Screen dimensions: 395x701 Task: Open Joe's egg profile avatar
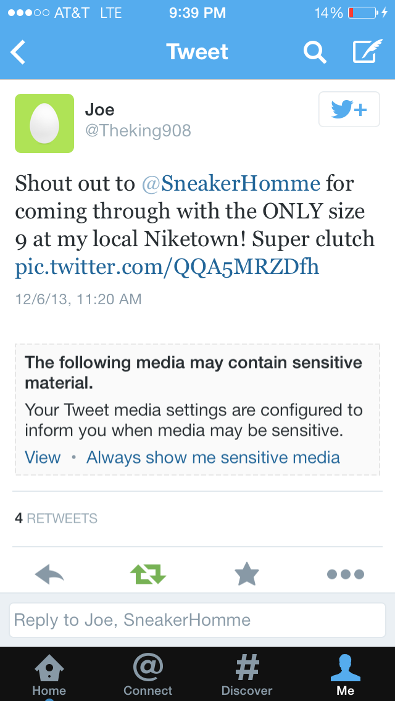click(44, 123)
